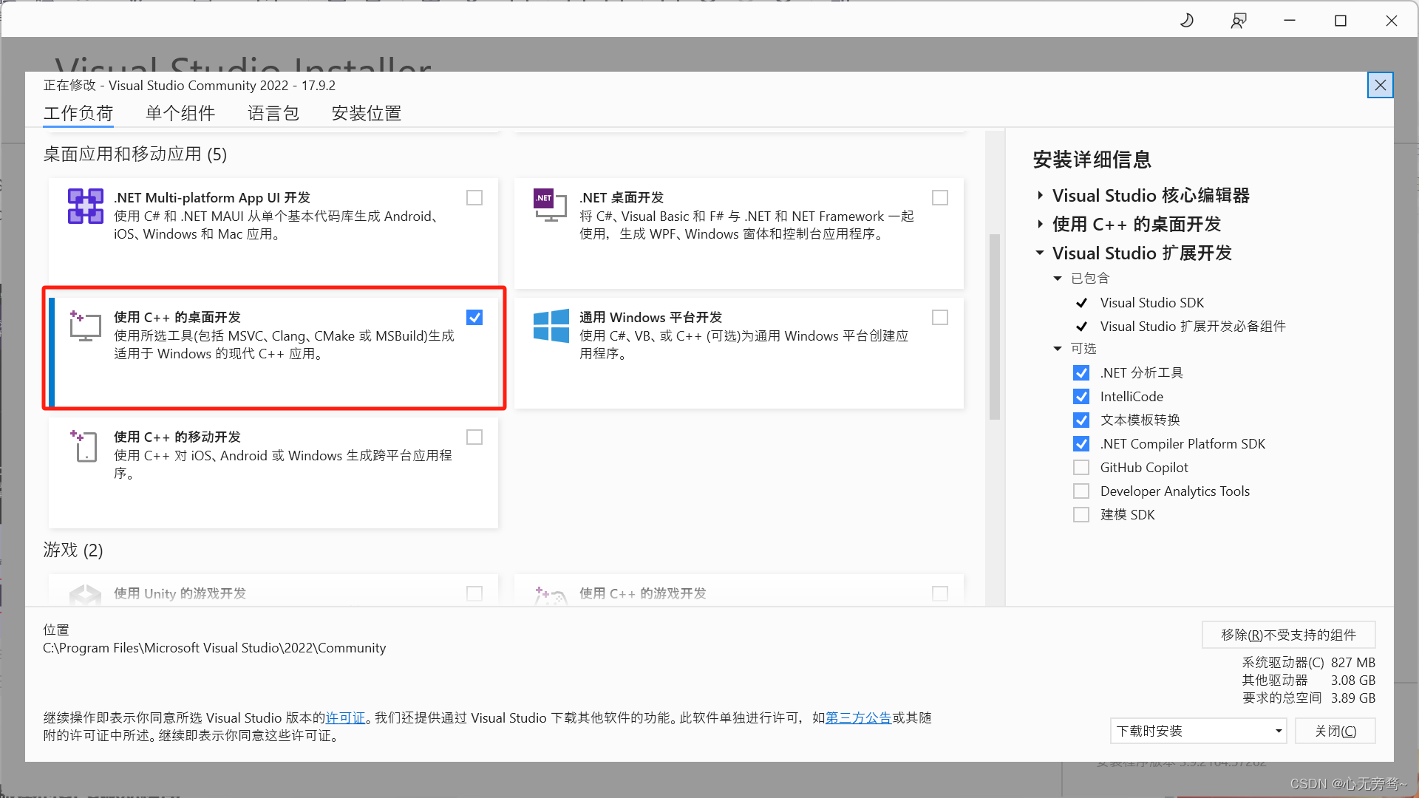Open the feedback icon in title bar
The image size is (1419, 798).
(x=1239, y=20)
